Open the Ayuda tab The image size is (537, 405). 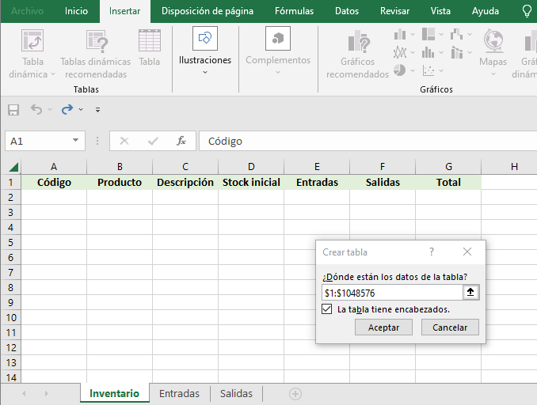click(x=486, y=11)
